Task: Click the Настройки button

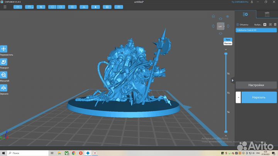Action: 256,85
